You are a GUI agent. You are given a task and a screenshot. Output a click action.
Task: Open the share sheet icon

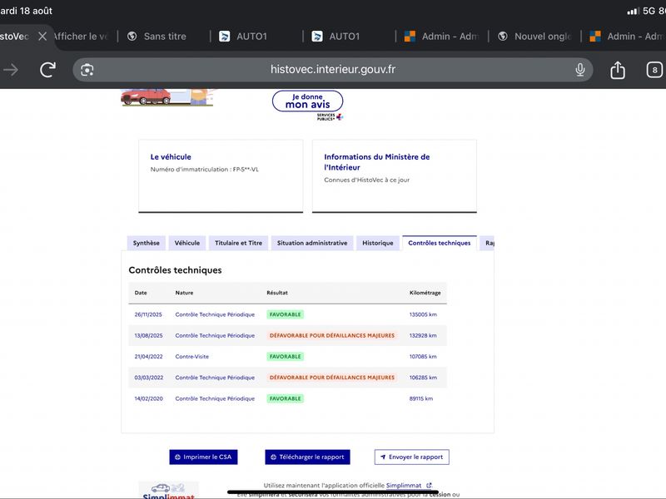click(x=618, y=70)
